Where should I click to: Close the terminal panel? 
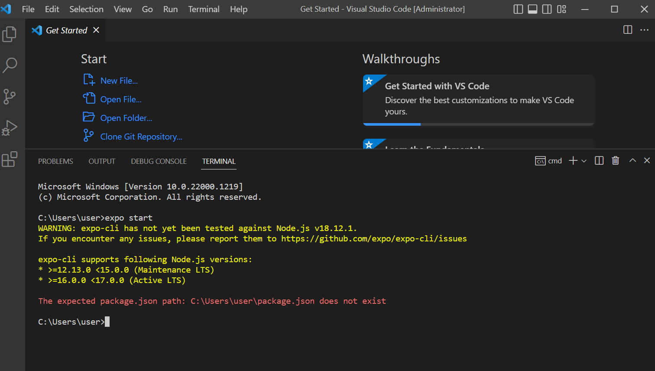pos(647,160)
